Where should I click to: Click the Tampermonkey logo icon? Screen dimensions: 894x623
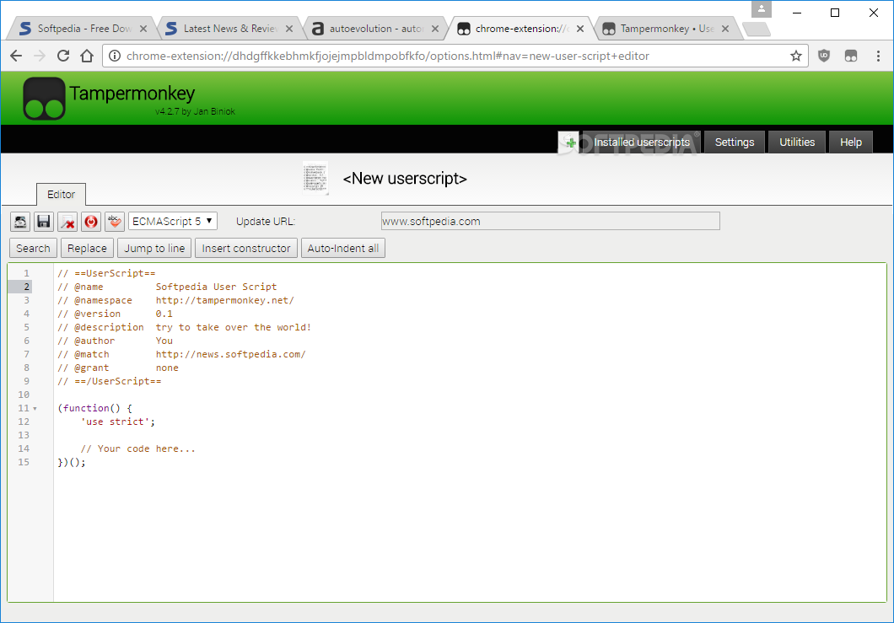[x=44, y=99]
